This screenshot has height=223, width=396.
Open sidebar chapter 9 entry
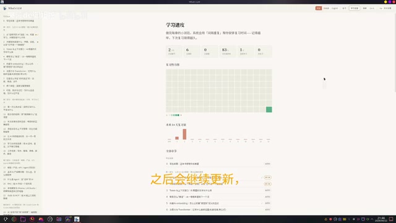(x=20, y=92)
